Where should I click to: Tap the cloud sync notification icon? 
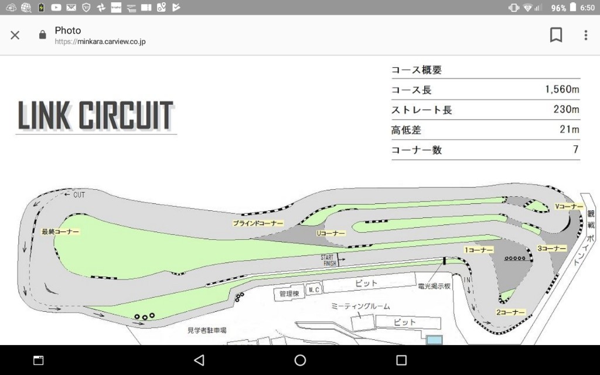coord(11,7)
